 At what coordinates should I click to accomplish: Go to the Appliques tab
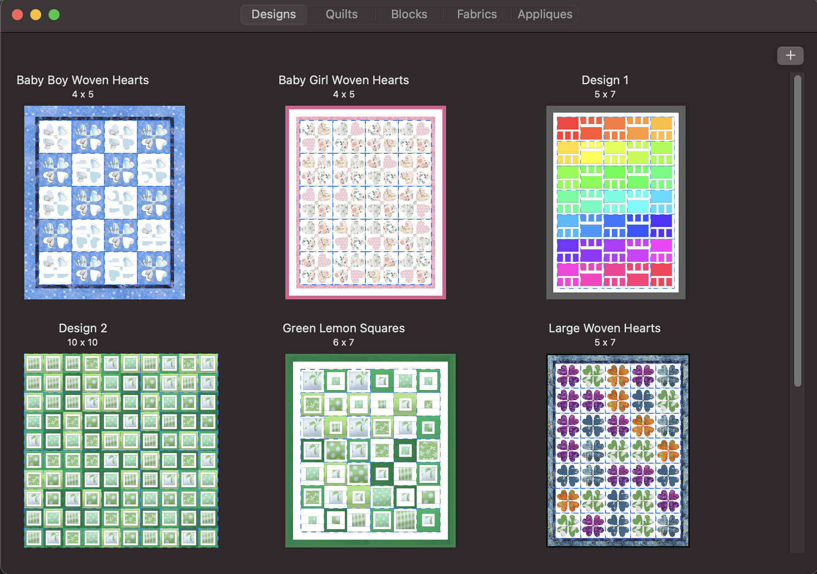click(x=545, y=14)
